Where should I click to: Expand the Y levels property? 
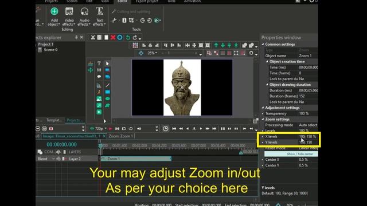coord(263,142)
